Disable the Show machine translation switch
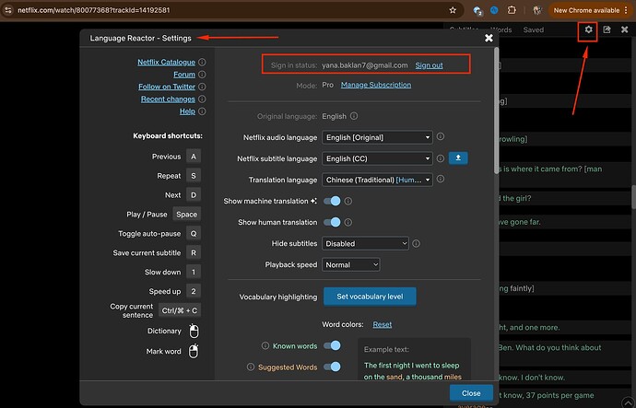 (332, 201)
